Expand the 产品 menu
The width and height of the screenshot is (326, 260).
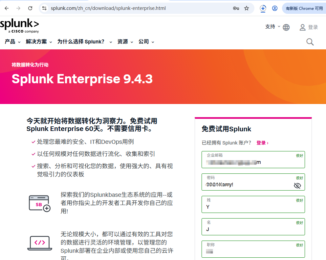point(13,42)
